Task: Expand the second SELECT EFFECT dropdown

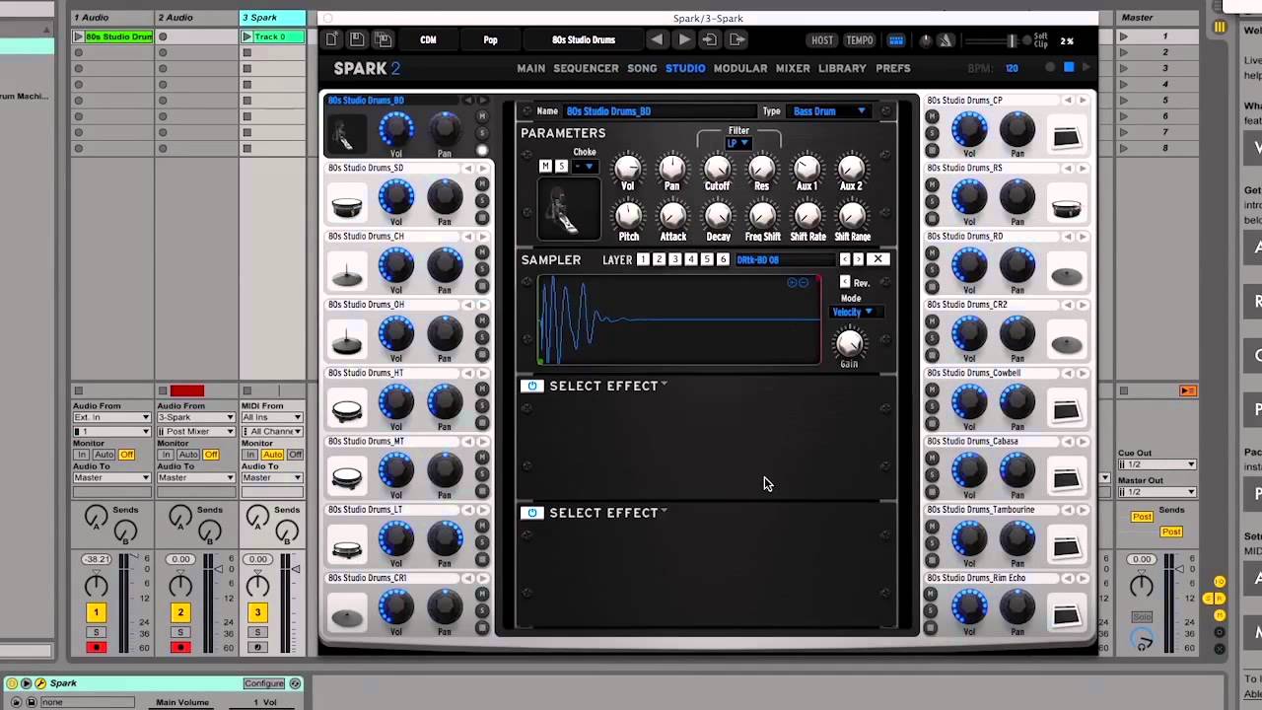Action: pos(608,513)
